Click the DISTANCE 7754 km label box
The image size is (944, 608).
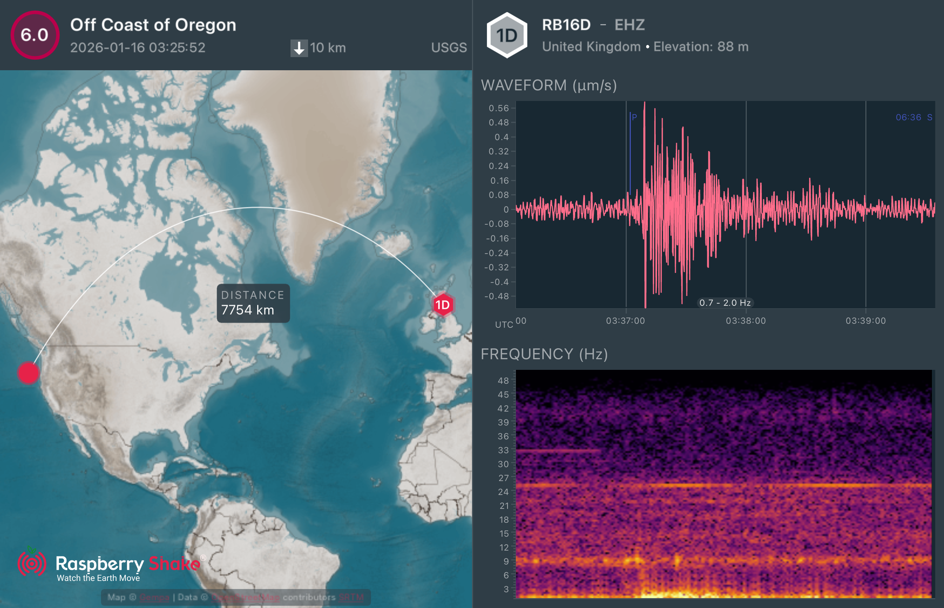point(253,303)
